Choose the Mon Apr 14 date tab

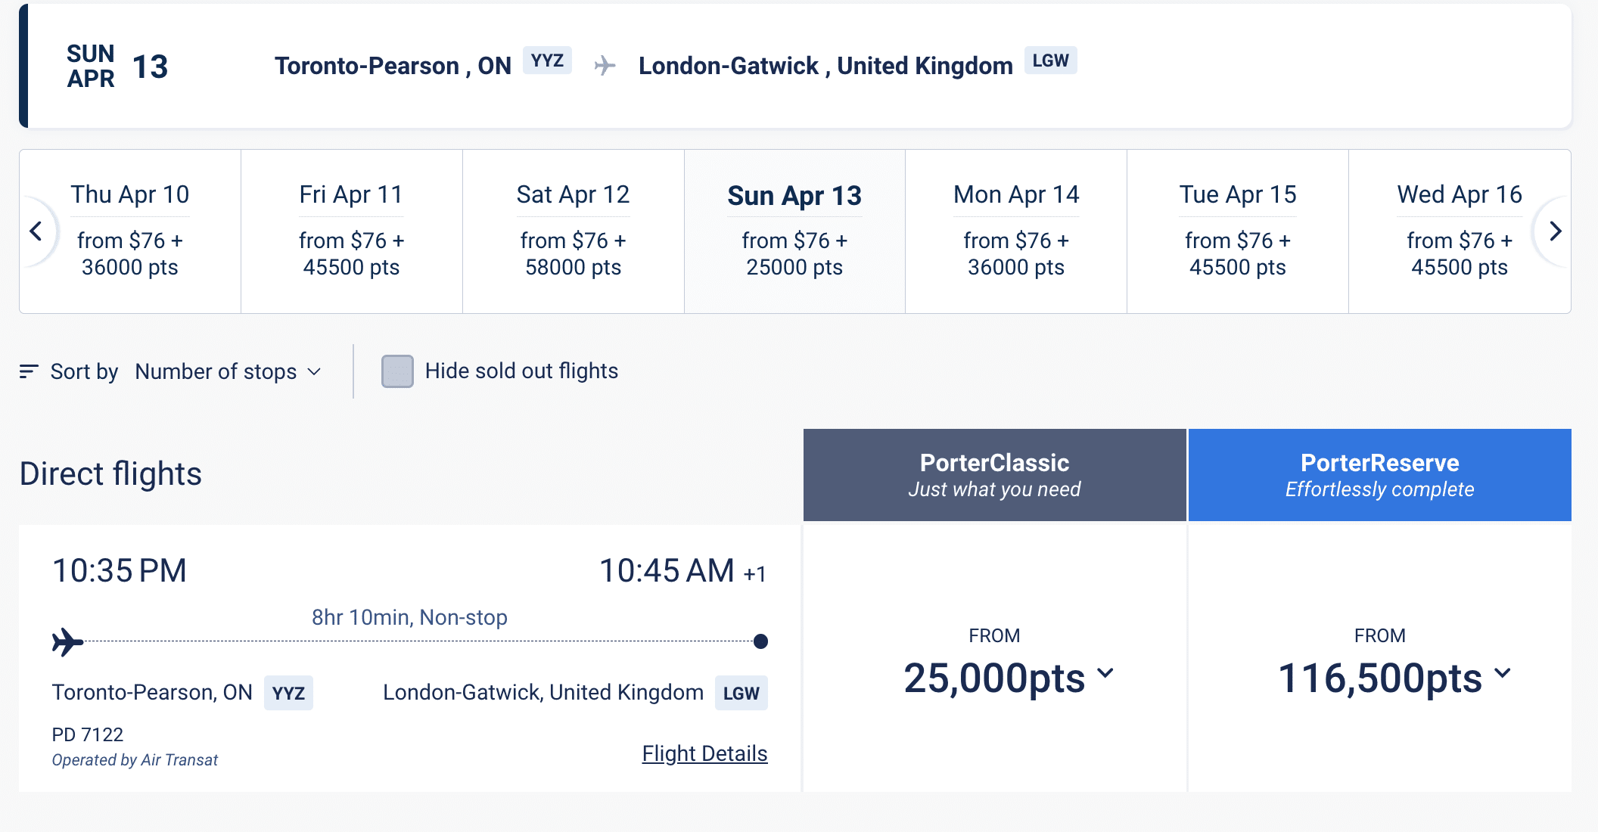1015,231
